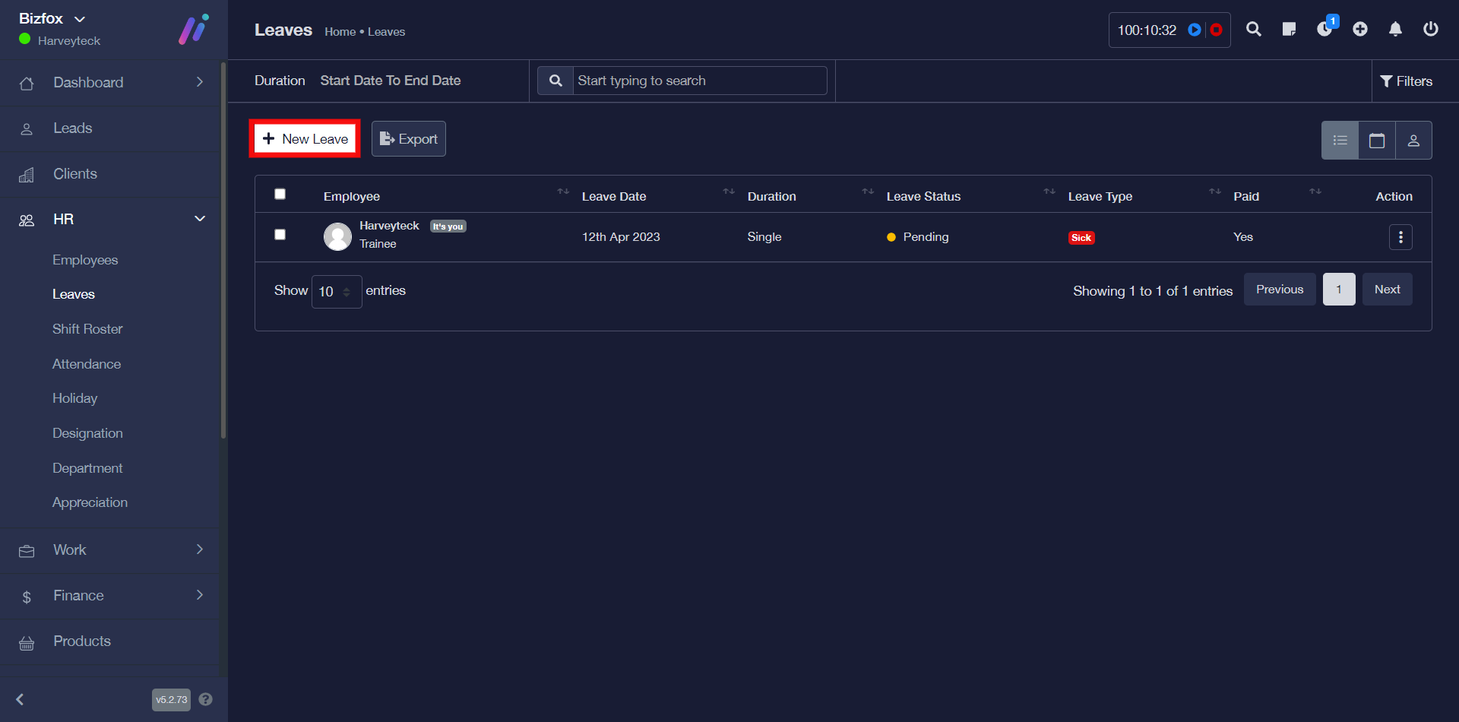Open search using top magnifier icon
Screen dimensions: 1459x722
click(x=1254, y=30)
